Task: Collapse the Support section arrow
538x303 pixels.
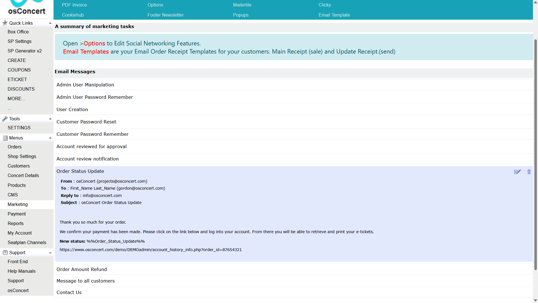Action: click(50, 252)
